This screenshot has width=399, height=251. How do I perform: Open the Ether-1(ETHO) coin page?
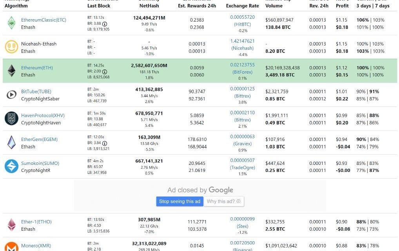36,222
